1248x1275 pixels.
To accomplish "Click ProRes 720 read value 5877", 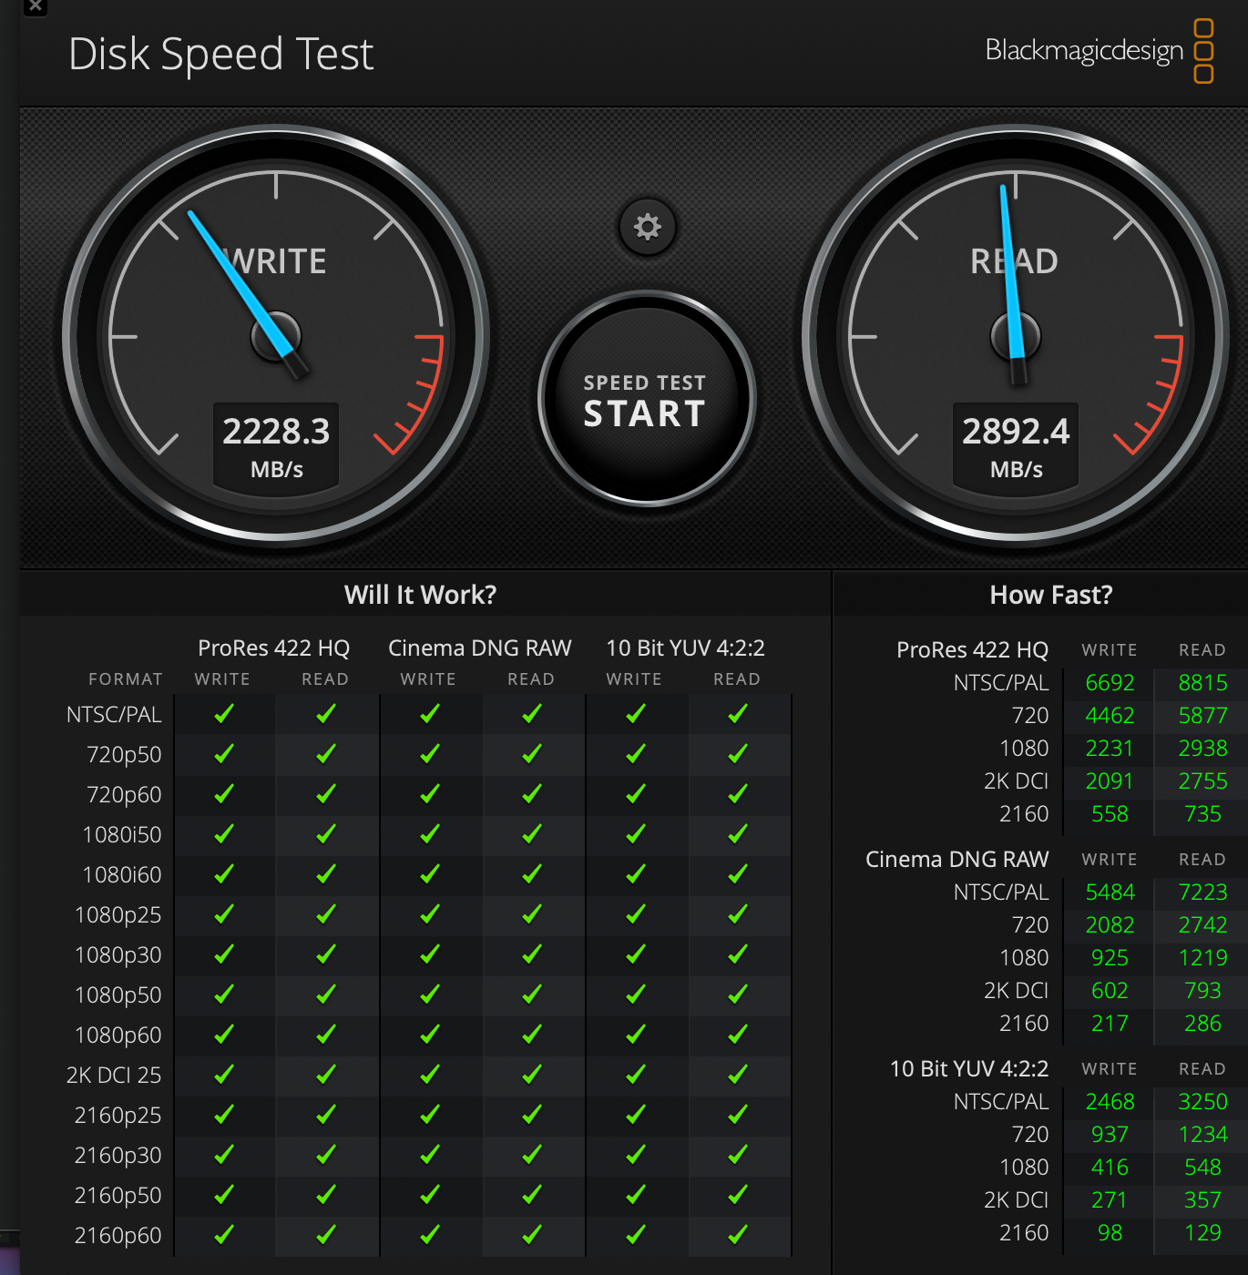I will (x=1203, y=716).
